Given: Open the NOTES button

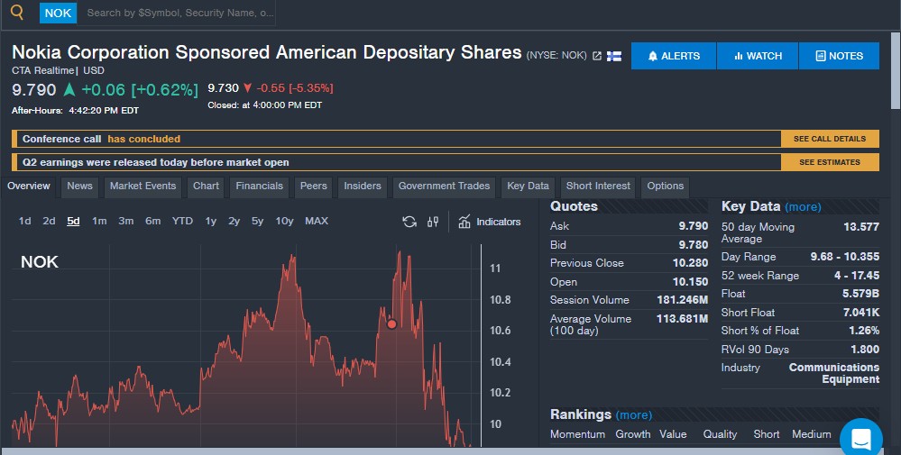Looking at the screenshot, I should point(839,56).
